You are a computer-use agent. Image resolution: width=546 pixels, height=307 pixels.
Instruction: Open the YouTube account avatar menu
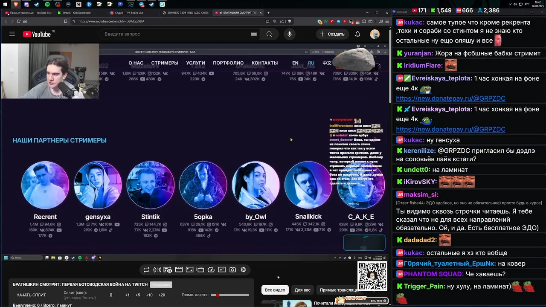coord(375,34)
